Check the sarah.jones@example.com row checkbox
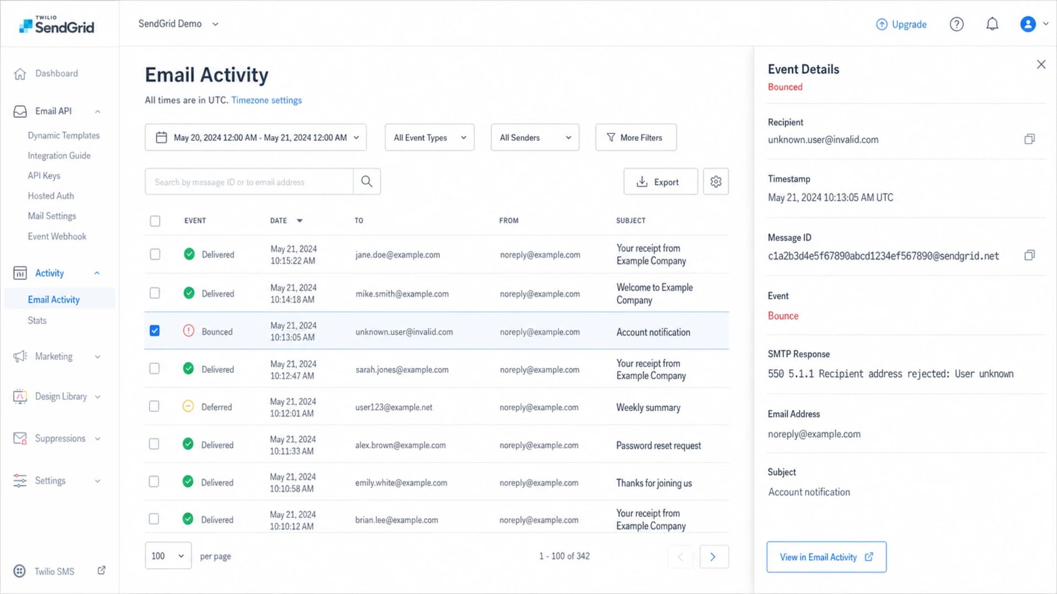The height and width of the screenshot is (594, 1057). pos(154,369)
